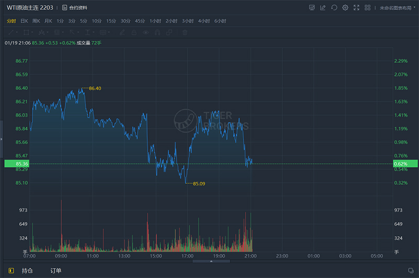419x278 pixels.
Task: Open the 未命名图表布局 layout dropdown
Action: tap(398, 8)
